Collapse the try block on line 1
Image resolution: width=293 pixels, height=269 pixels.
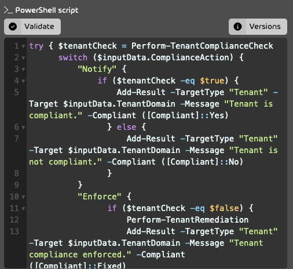[x=23, y=46]
